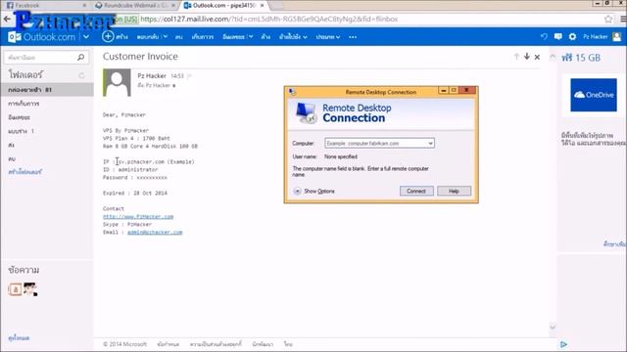This screenshot has height=352, width=627.
Task: Click the browser address bar URL
Action: click(x=268, y=20)
